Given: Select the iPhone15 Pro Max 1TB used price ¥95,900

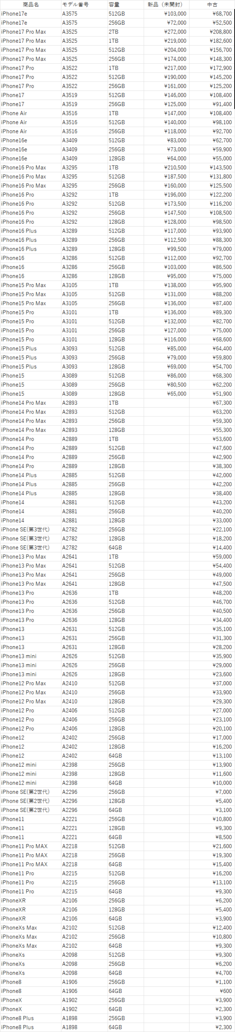Looking at the screenshot, I should click(211, 285).
